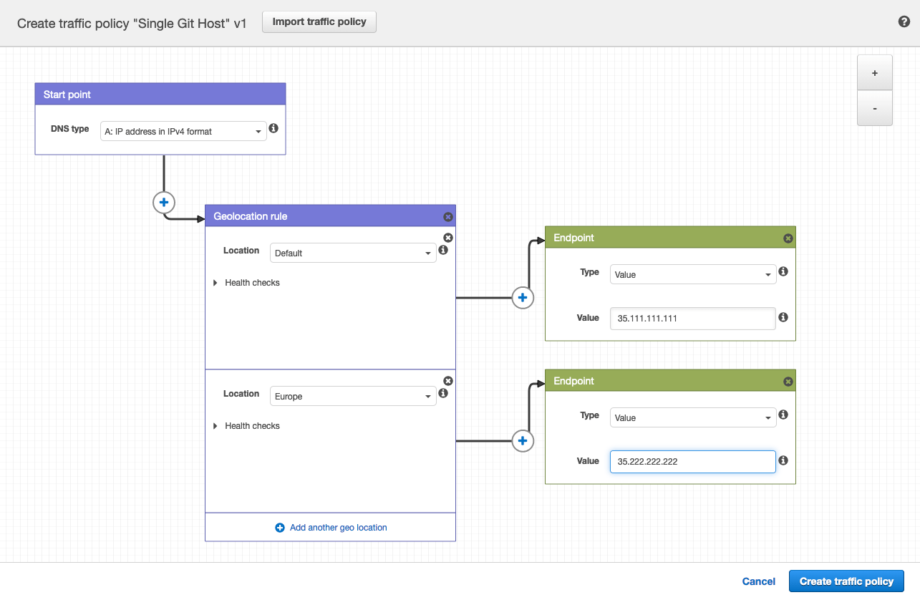This screenshot has height=600, width=920.
Task: Click Create traffic policy
Action: pos(846,581)
